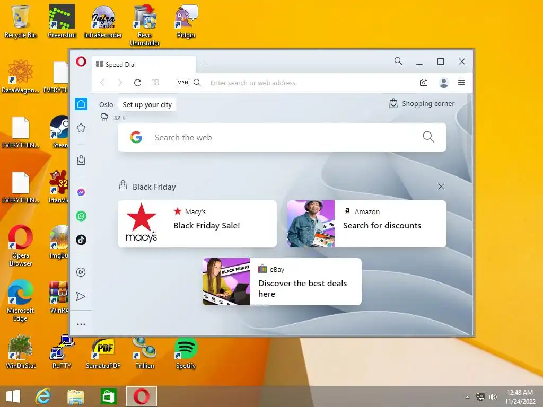Click the Opera taskbar button

point(141,396)
